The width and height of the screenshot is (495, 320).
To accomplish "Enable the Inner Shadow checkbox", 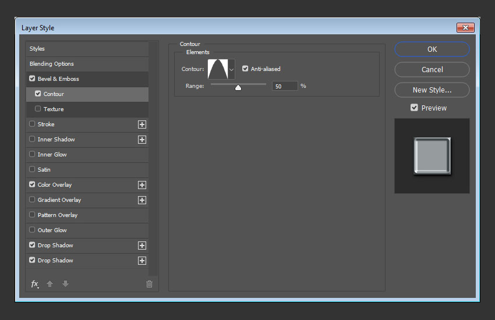I will (x=32, y=138).
